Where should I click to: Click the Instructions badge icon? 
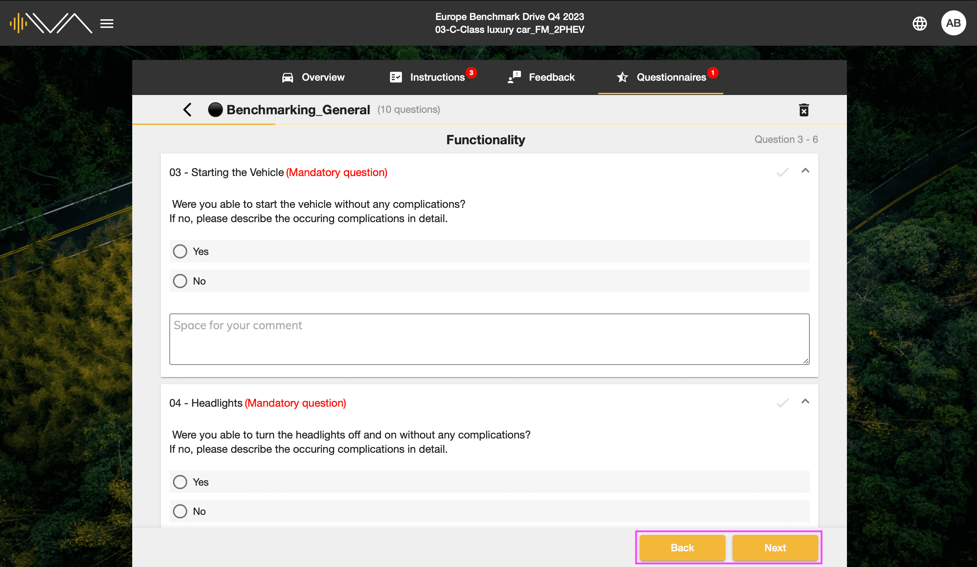click(x=472, y=67)
